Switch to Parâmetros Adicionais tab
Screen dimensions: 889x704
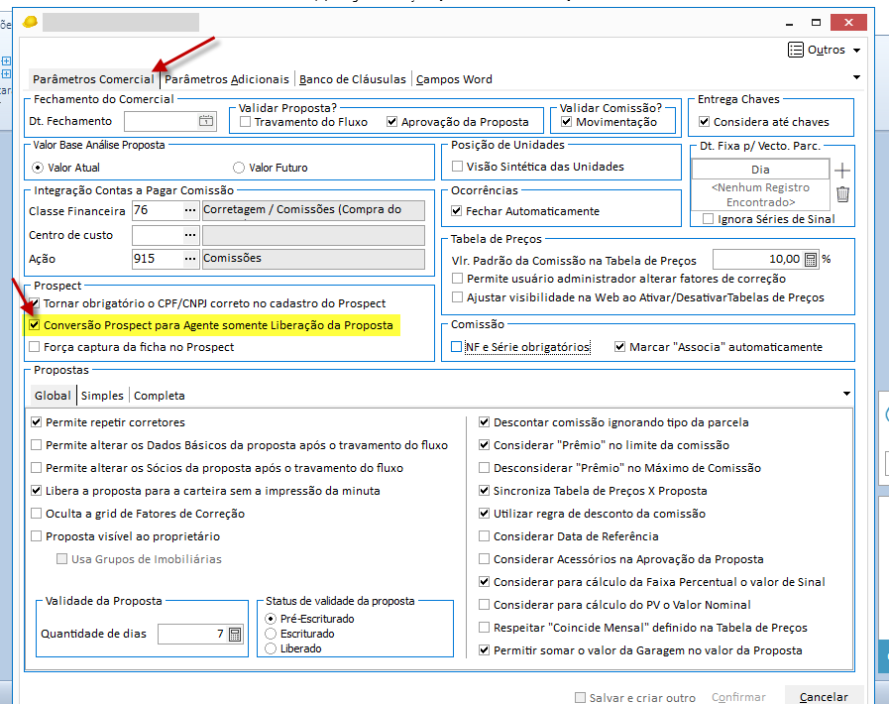(x=227, y=79)
